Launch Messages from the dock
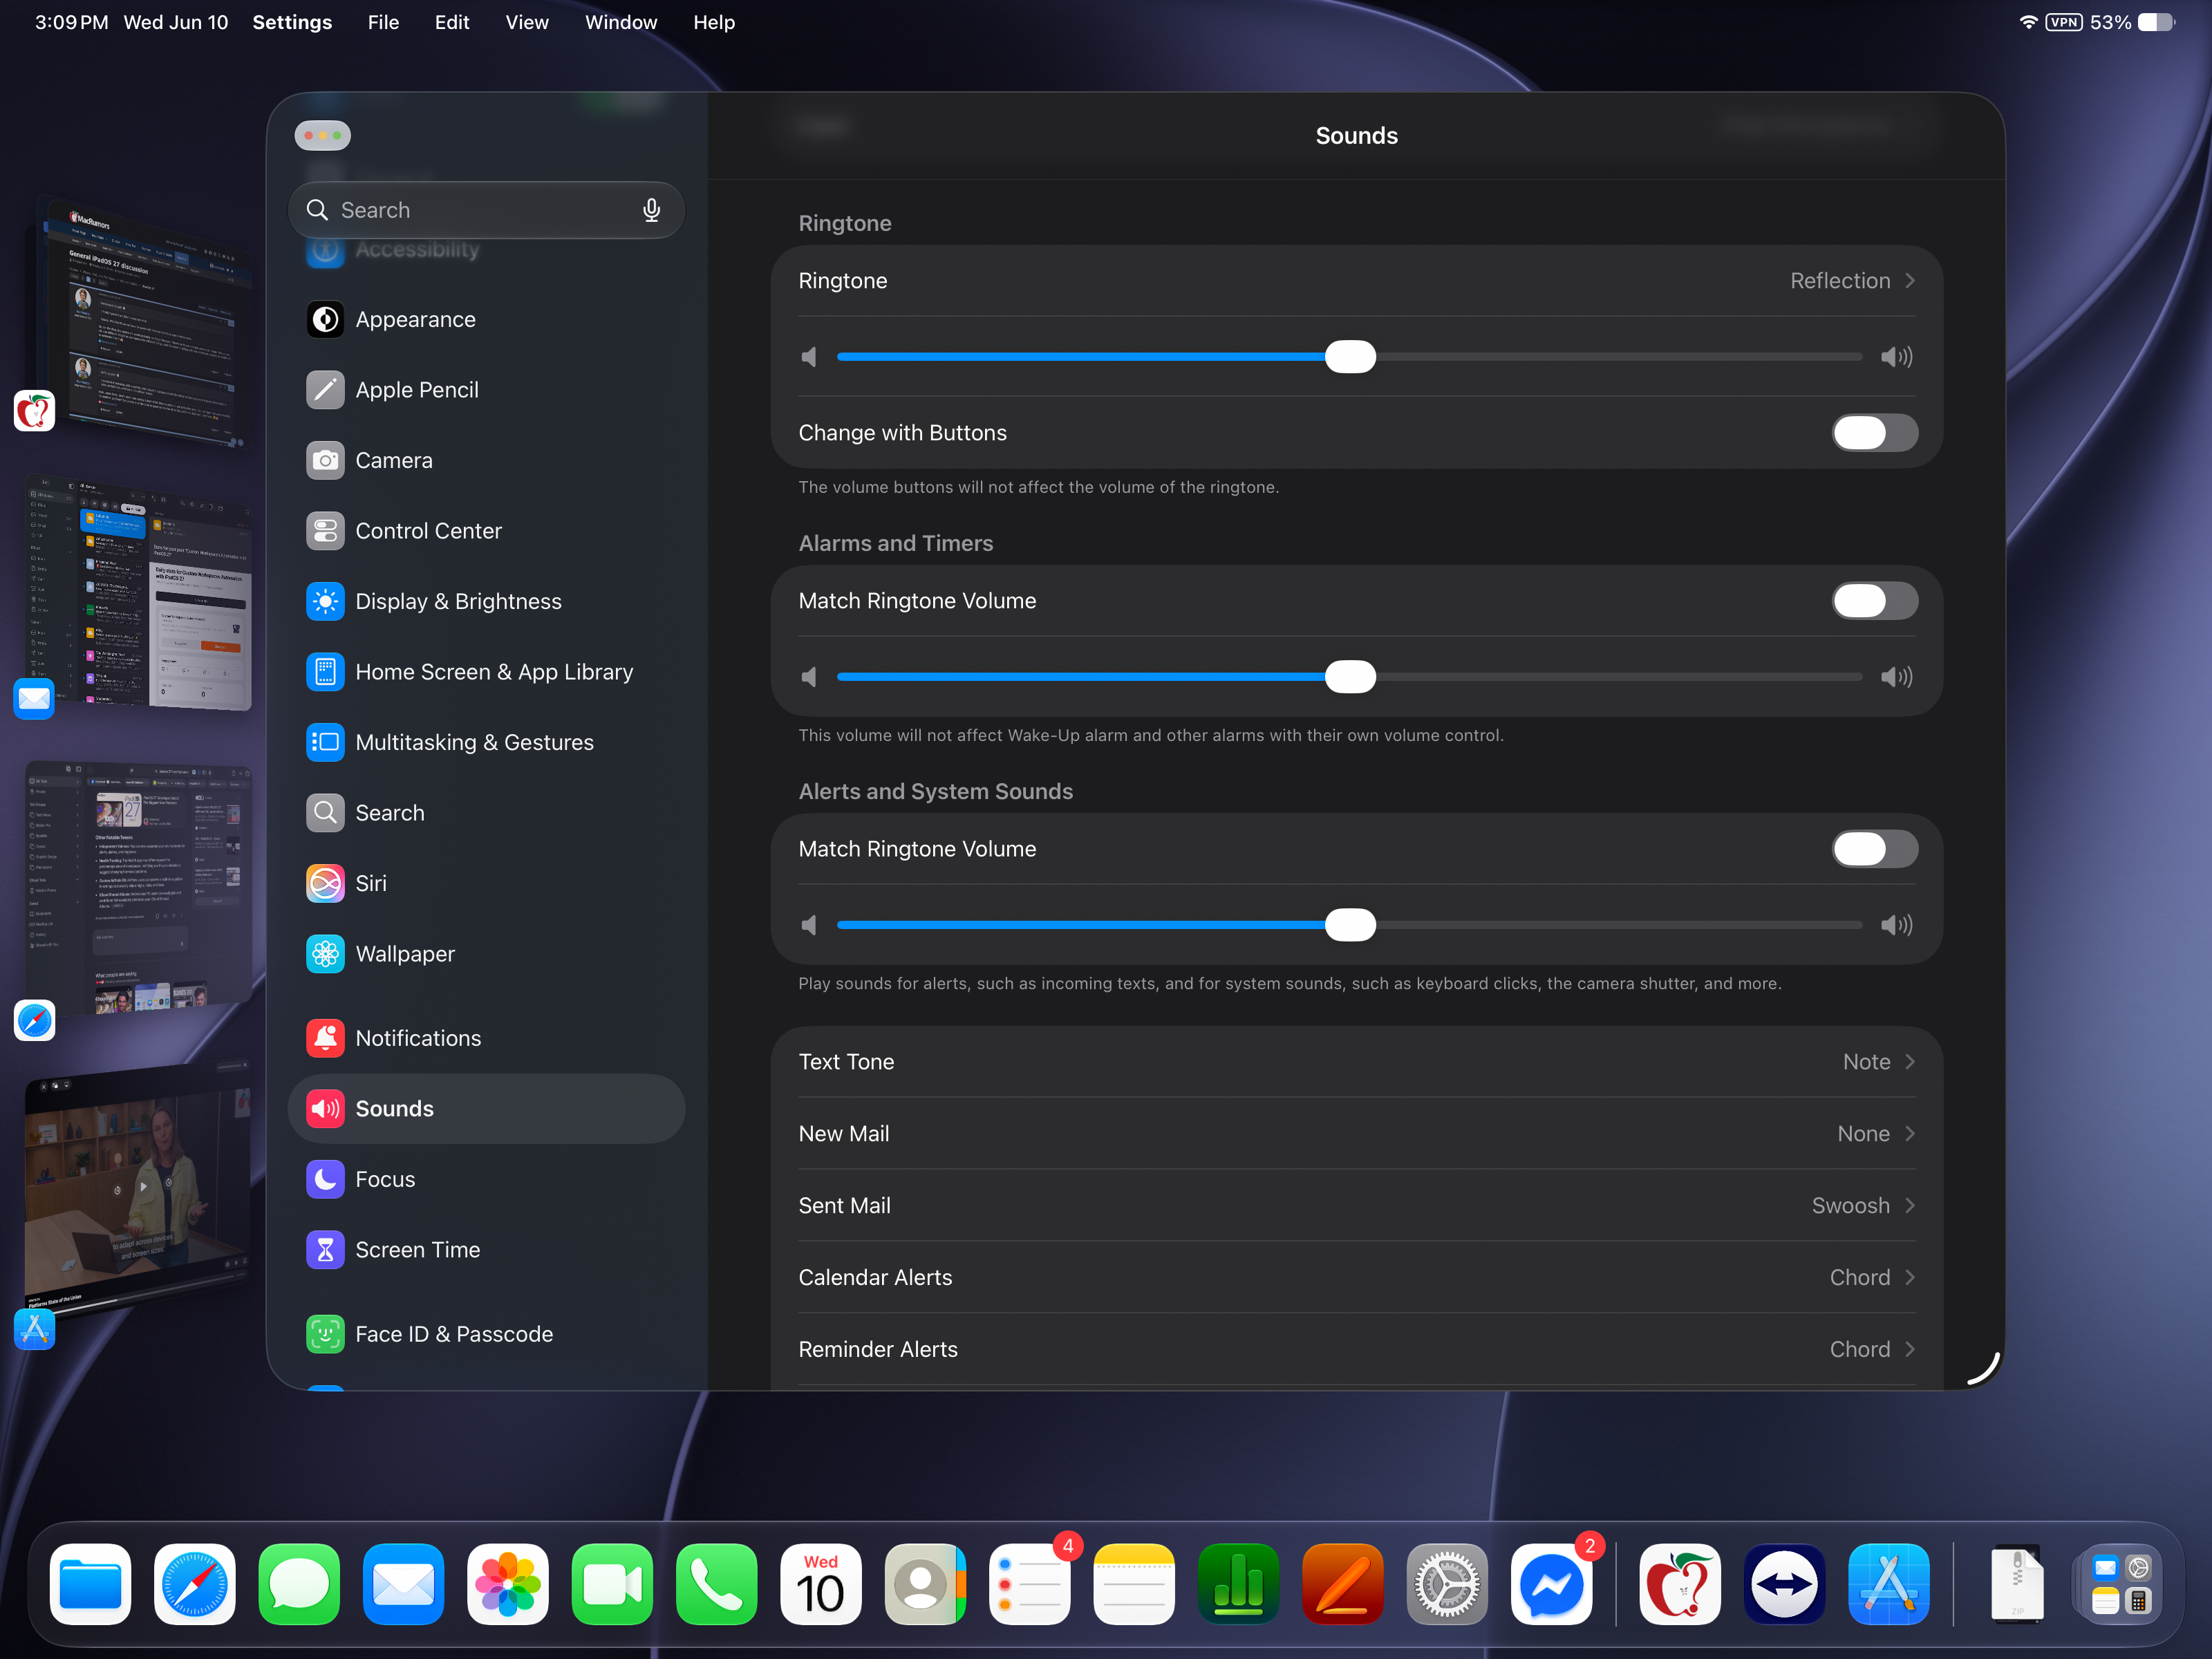Image resolution: width=2212 pixels, height=1659 pixels. [x=299, y=1584]
